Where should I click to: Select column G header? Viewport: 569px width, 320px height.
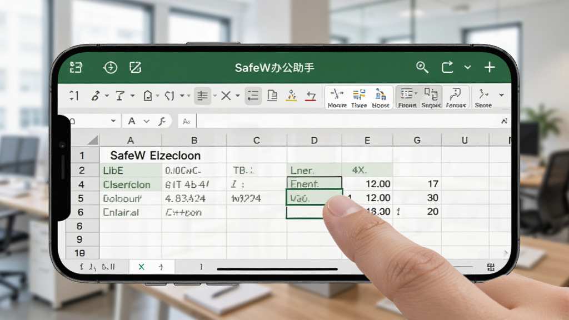pos(417,141)
